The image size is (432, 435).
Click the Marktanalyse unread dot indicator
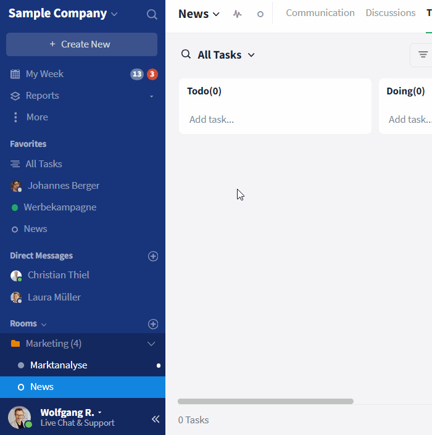pyautogui.click(x=159, y=366)
